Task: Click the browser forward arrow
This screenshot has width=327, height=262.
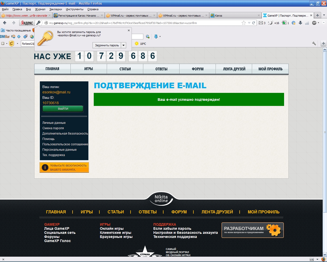Action: point(14,23)
